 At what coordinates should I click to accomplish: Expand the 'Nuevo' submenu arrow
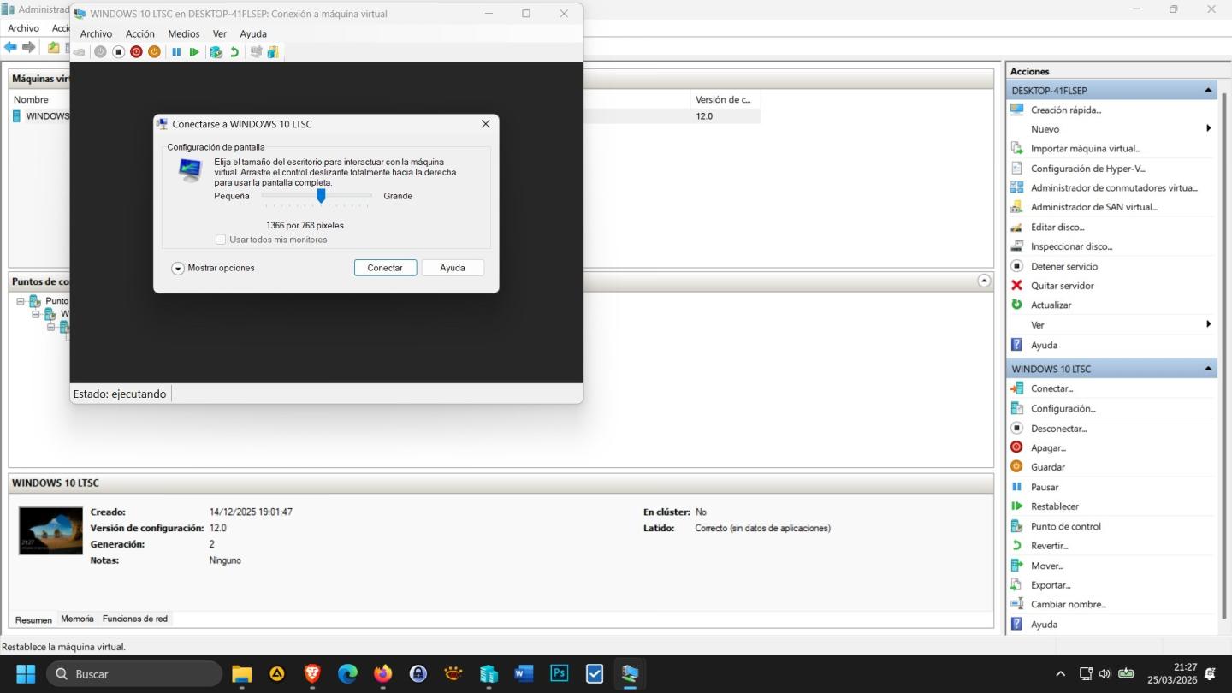(1208, 129)
